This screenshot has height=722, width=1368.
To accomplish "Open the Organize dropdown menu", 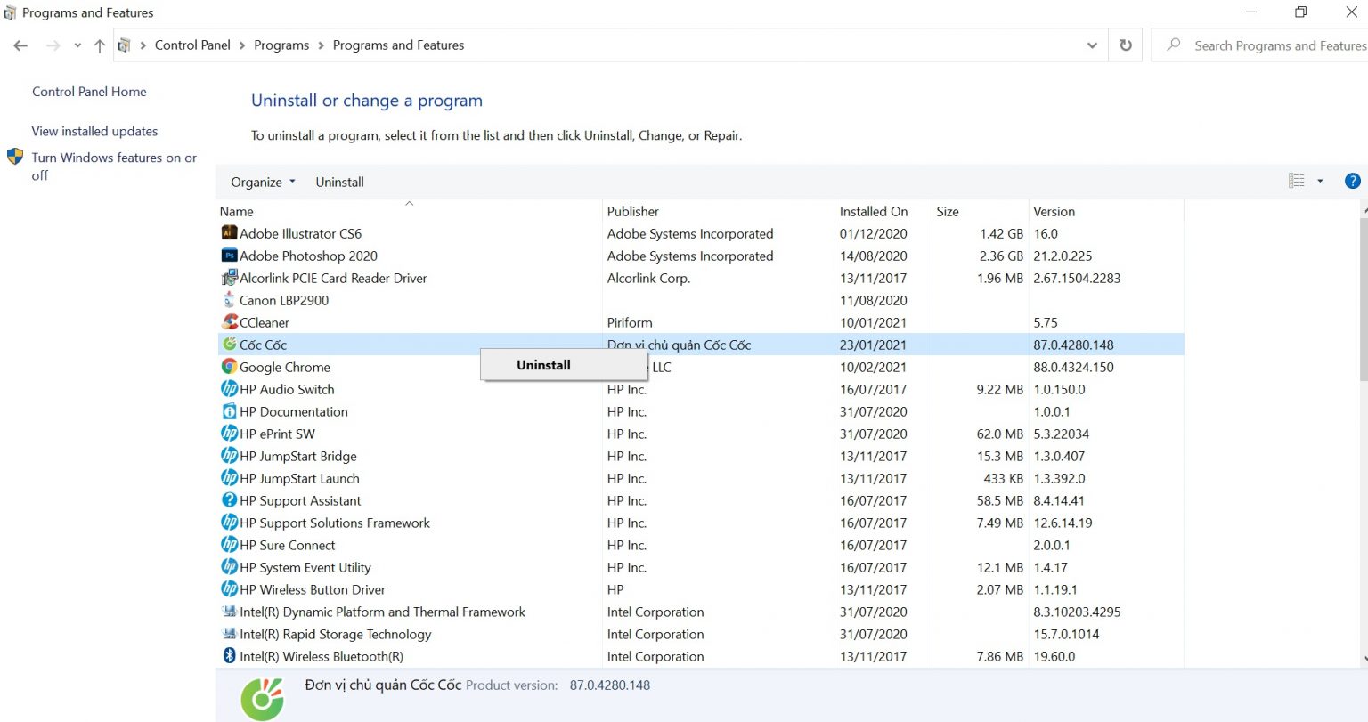I will 263,182.
